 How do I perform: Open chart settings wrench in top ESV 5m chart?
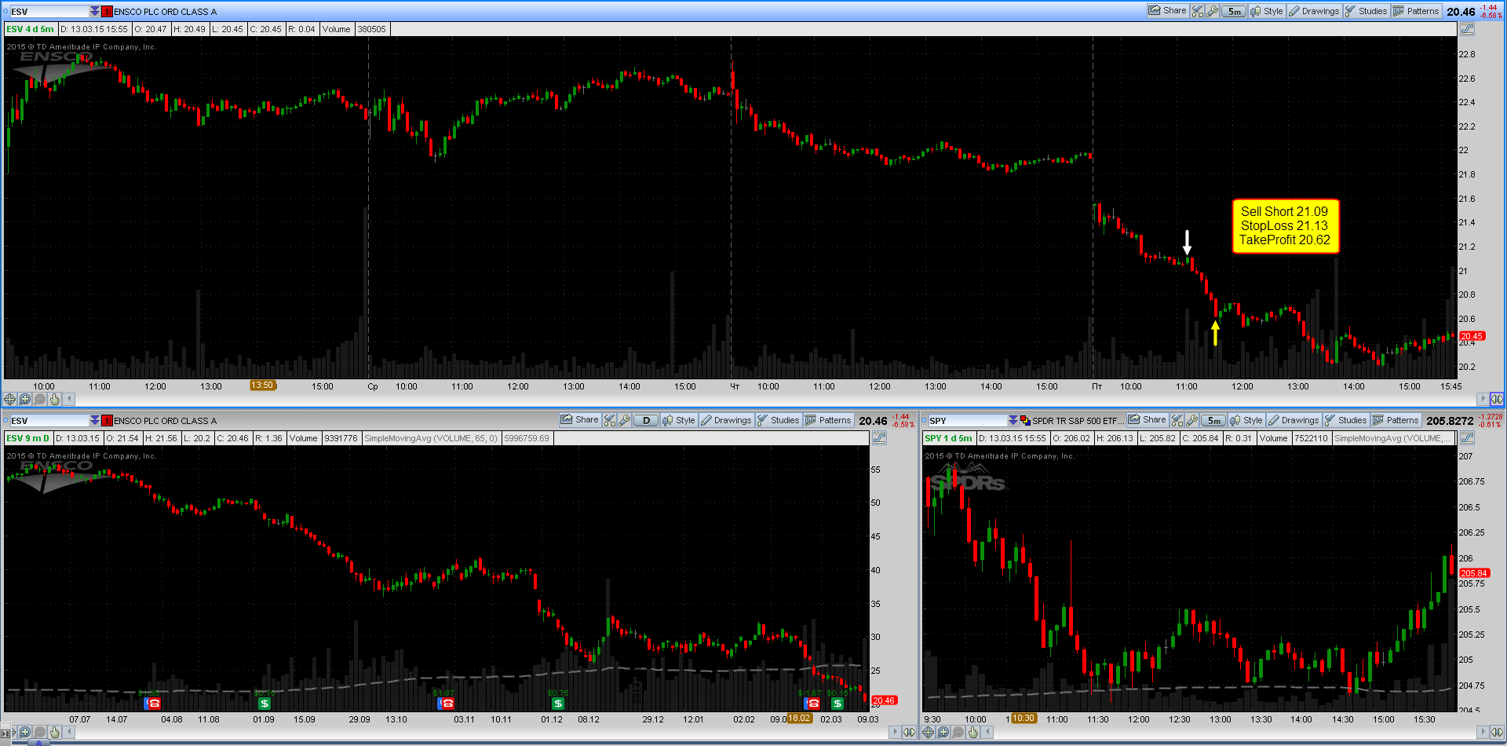(1213, 11)
